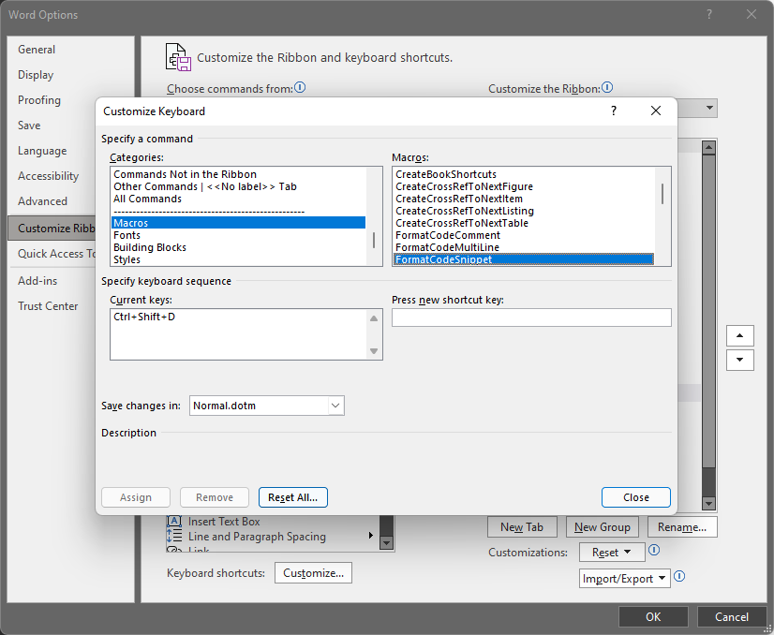
Task: Click Customize... keyboard shortcuts button
Action: click(x=314, y=573)
